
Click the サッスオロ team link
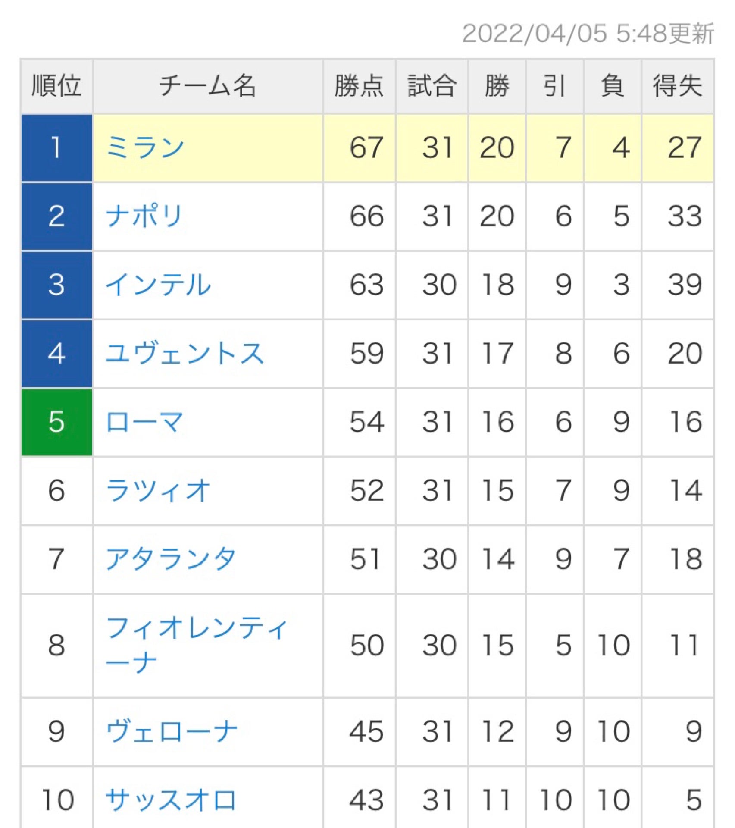coord(171,799)
